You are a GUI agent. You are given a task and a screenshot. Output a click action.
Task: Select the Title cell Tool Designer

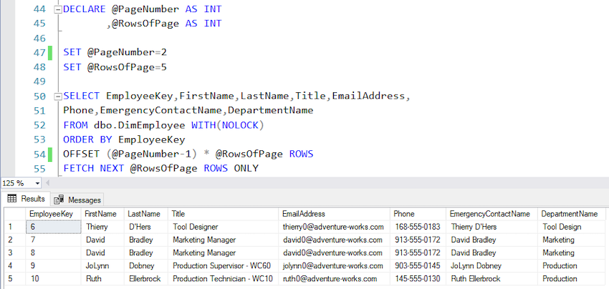tap(223, 227)
